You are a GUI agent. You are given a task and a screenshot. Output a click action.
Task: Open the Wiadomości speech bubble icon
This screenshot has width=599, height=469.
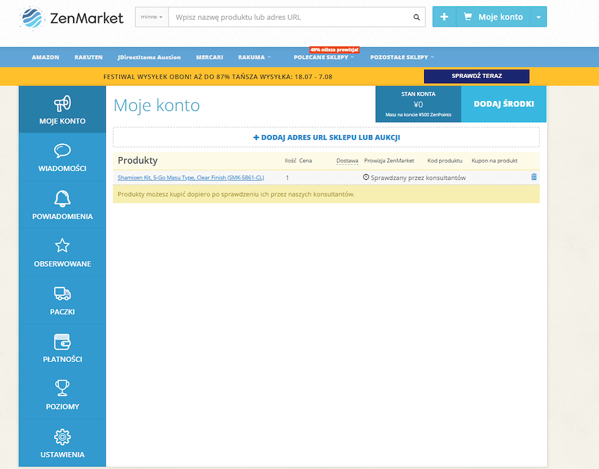coord(62,151)
